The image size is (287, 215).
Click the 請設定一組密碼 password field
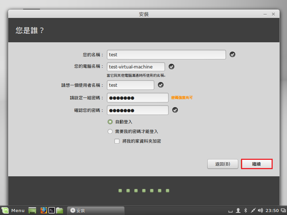click(137, 98)
